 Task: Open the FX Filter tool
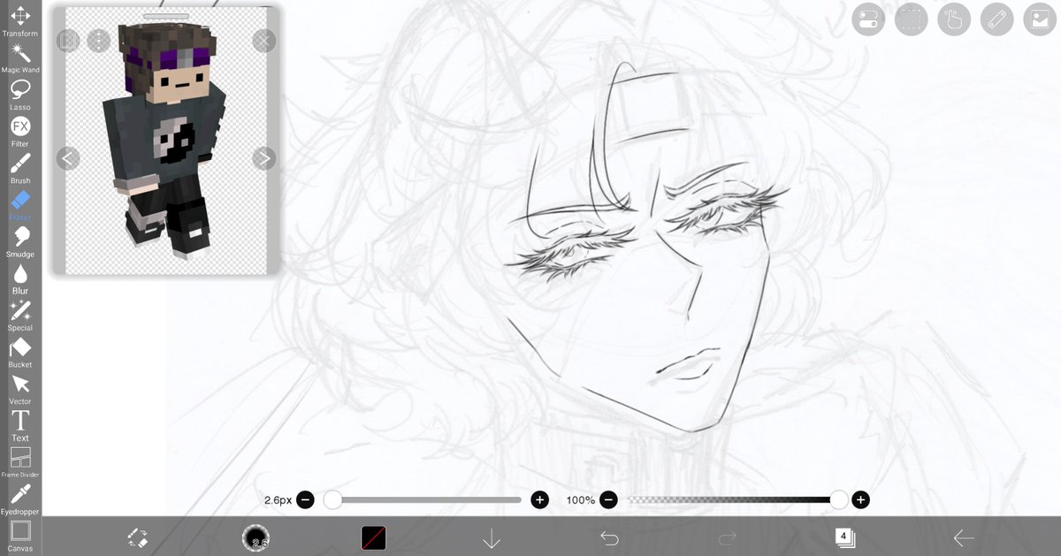coord(20,131)
